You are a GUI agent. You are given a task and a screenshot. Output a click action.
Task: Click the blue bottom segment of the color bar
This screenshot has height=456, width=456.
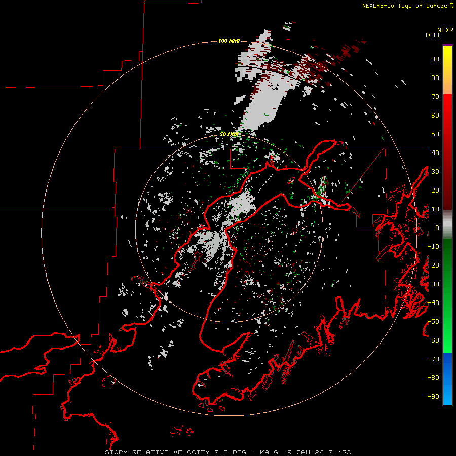click(x=447, y=379)
